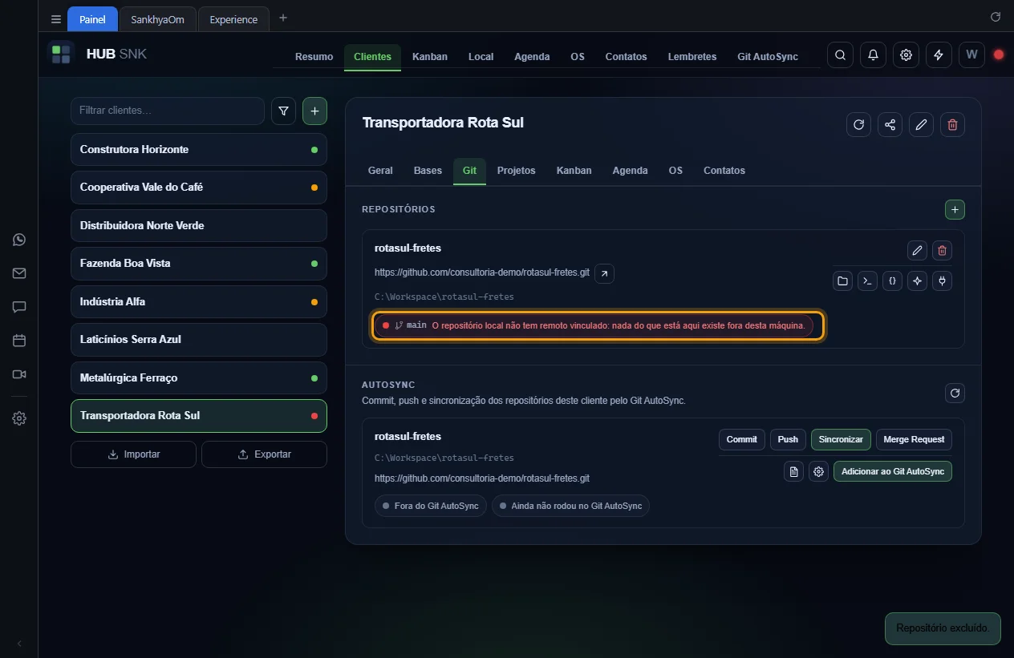This screenshot has width=1014, height=658.
Task: Click the Importar button
Action: coord(133,454)
